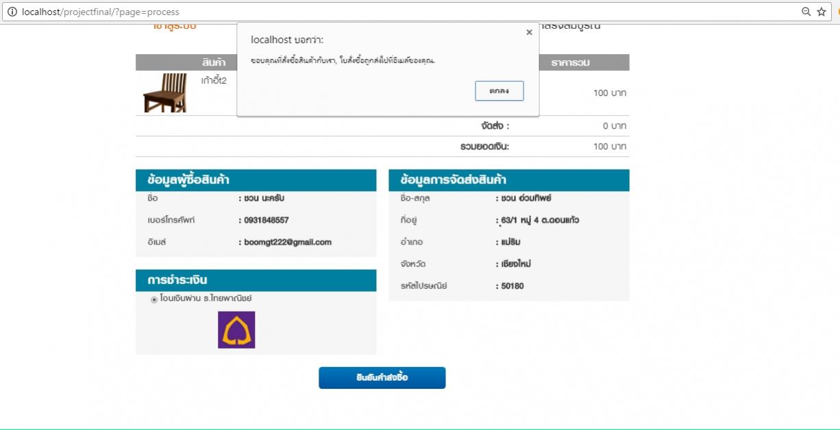Bookmark this page with the star icon
The width and height of the screenshot is (840, 430).
coord(822,12)
